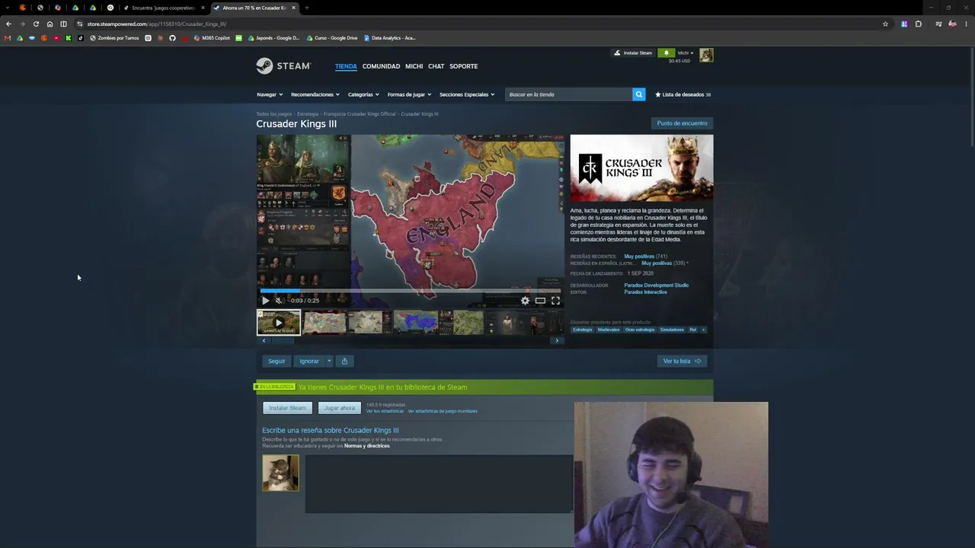Open the GitHub bookmark icon
This screenshot has width=975, height=548.
pos(172,38)
